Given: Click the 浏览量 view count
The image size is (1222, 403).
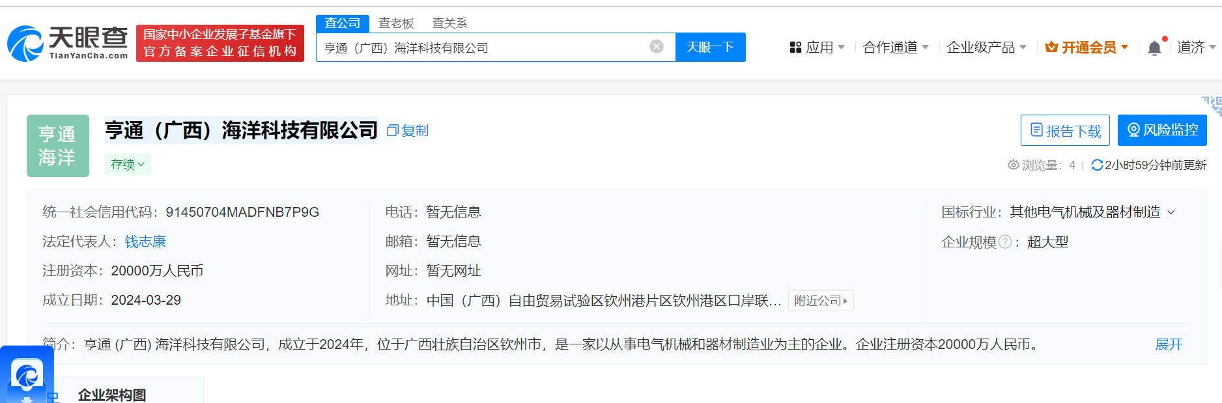Looking at the screenshot, I should [1042, 165].
